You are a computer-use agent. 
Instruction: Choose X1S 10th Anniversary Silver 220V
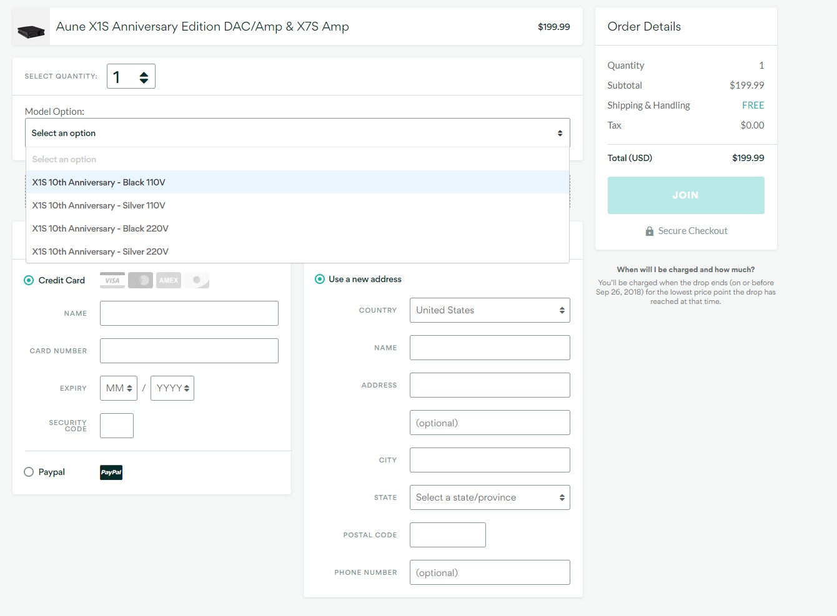click(x=101, y=252)
